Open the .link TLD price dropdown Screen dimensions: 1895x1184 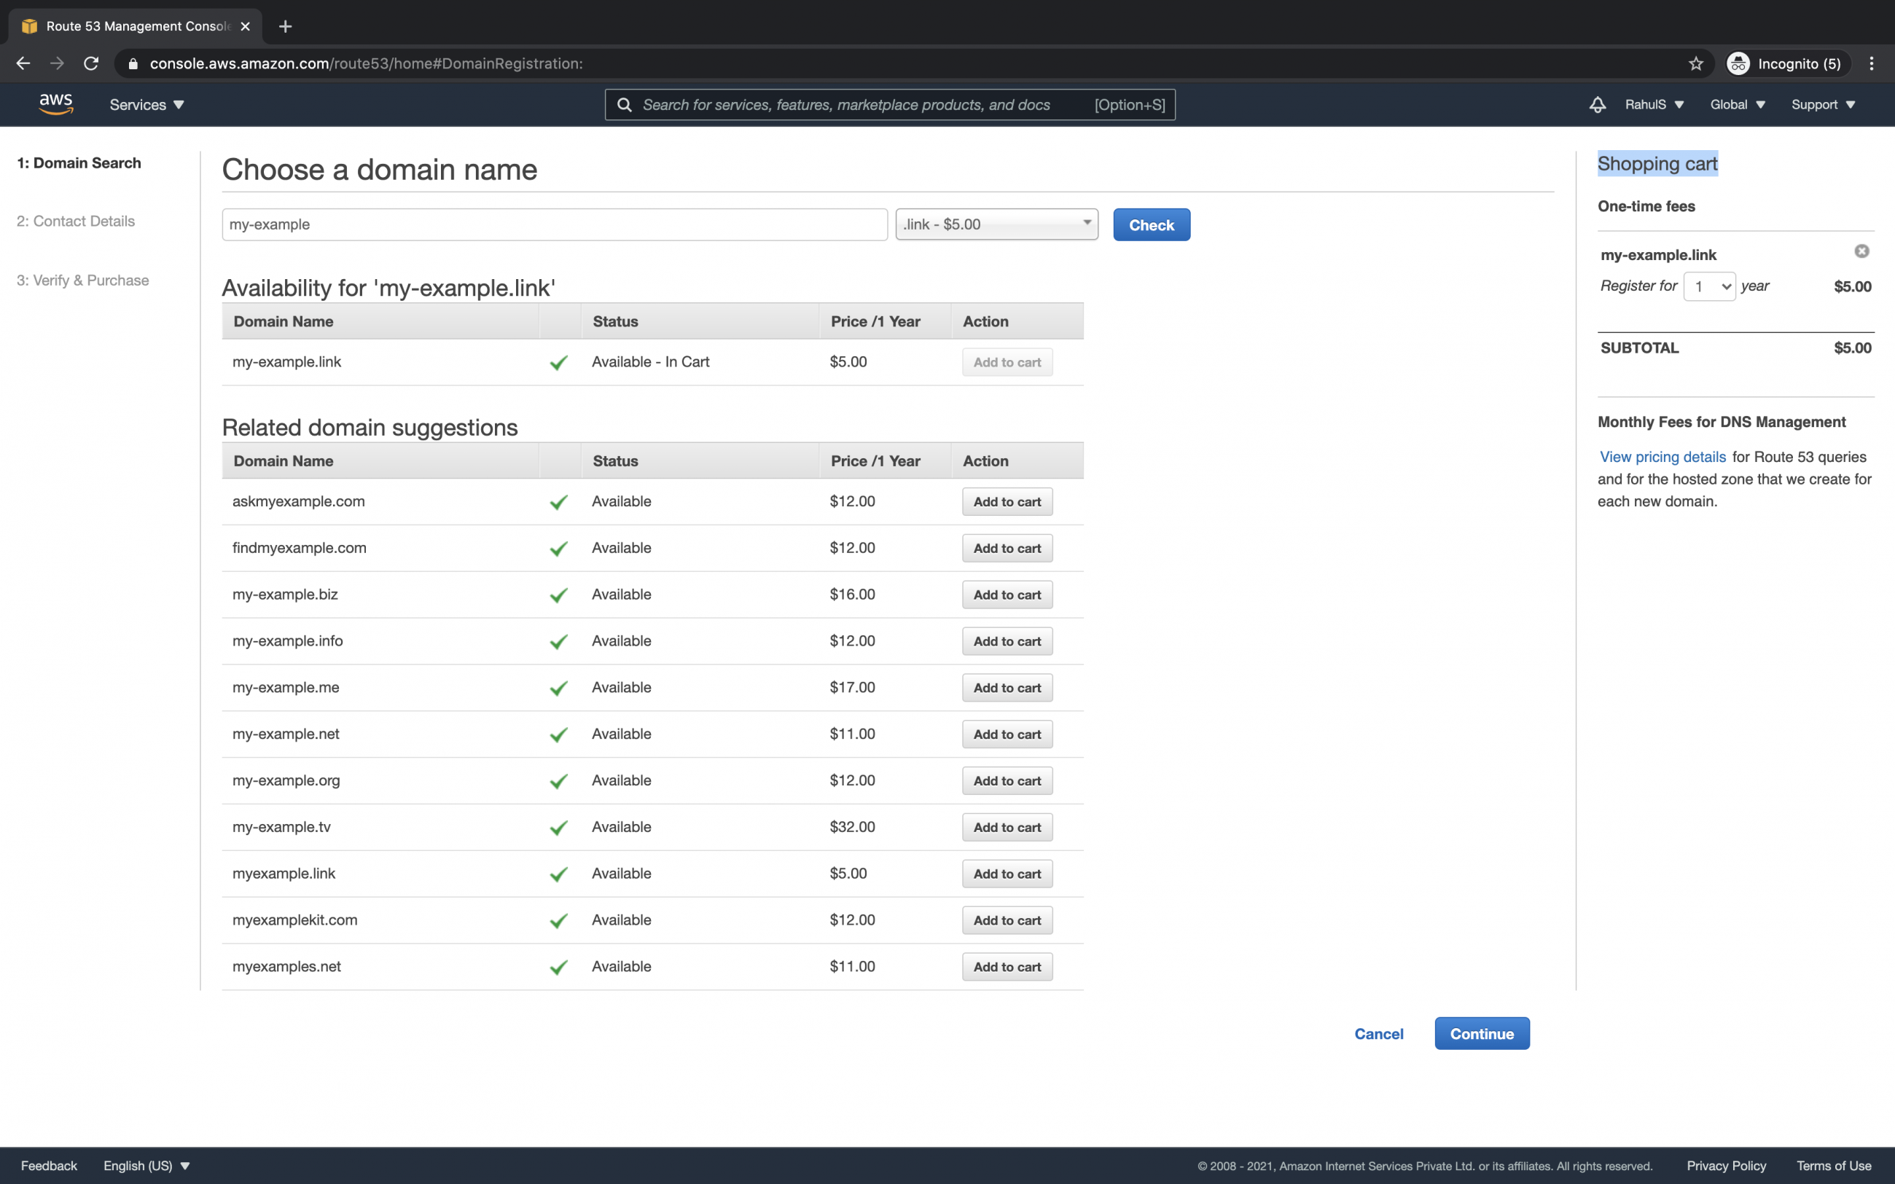[996, 224]
